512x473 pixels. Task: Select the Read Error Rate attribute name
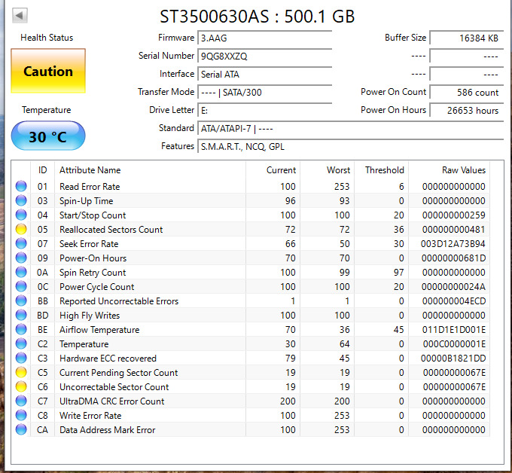point(90,187)
